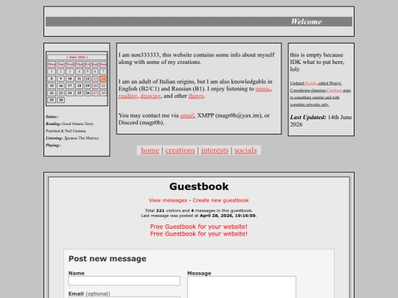The image size is (398, 298).
Task: Click the 'Listening:' status label
Action: pos(54,138)
